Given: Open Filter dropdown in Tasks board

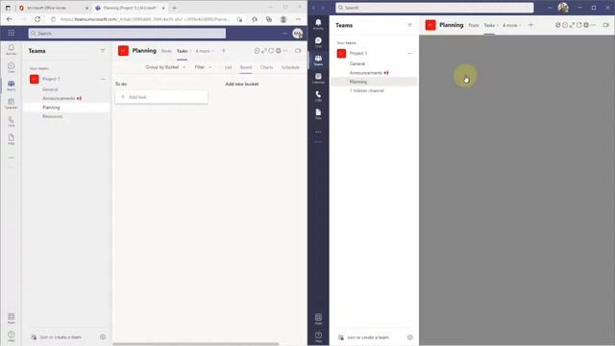Looking at the screenshot, I should pyautogui.click(x=203, y=67).
